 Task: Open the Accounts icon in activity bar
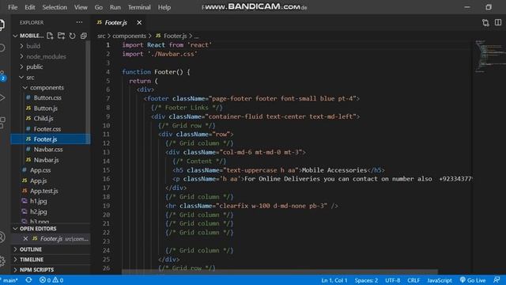click(x=2, y=237)
